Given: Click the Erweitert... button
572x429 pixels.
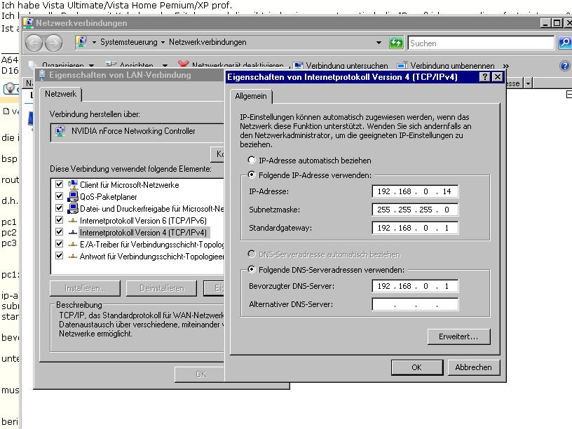Looking at the screenshot, I should coord(458,336).
